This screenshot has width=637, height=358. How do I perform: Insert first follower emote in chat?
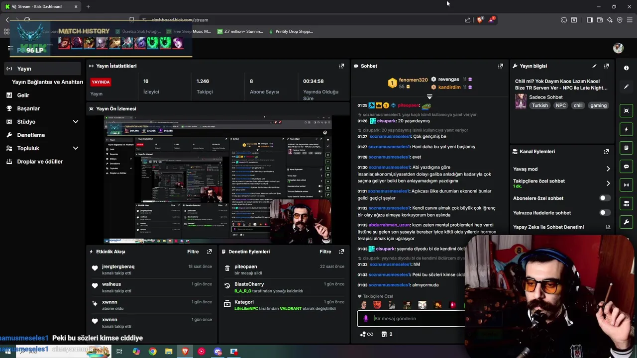[x=363, y=305]
